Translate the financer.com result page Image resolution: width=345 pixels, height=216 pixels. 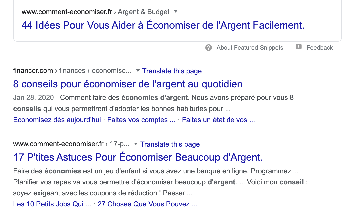pyautogui.click(x=172, y=71)
